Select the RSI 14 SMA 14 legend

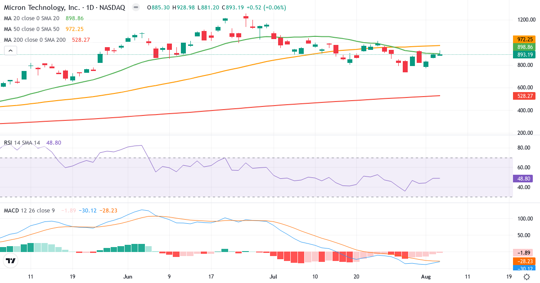tap(22, 143)
